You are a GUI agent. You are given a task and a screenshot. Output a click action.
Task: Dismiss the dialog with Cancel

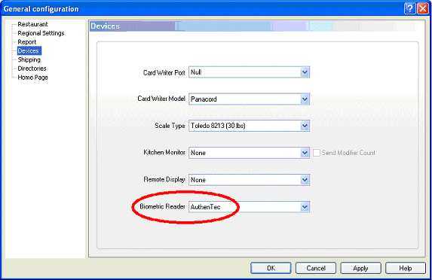(316, 268)
